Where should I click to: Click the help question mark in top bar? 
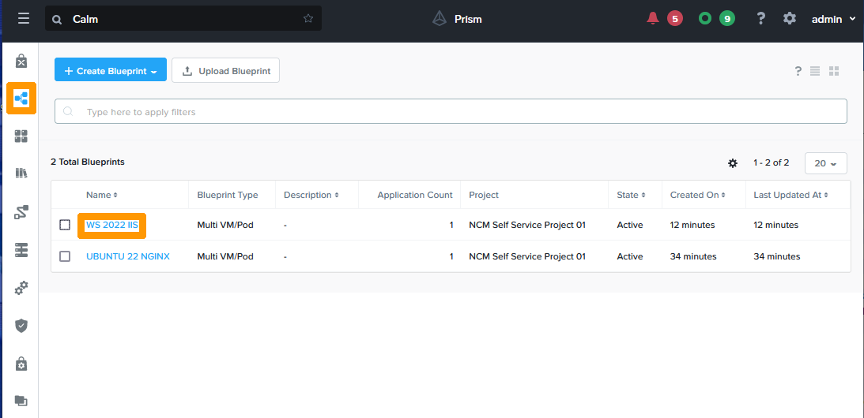[760, 18]
